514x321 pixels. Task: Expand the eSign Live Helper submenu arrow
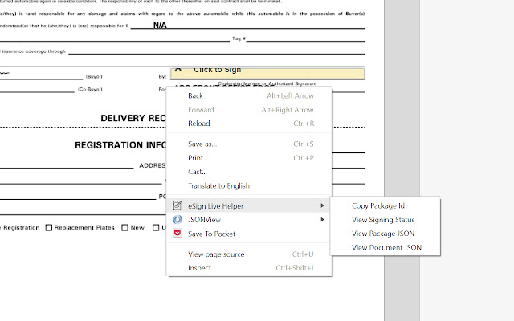point(322,205)
